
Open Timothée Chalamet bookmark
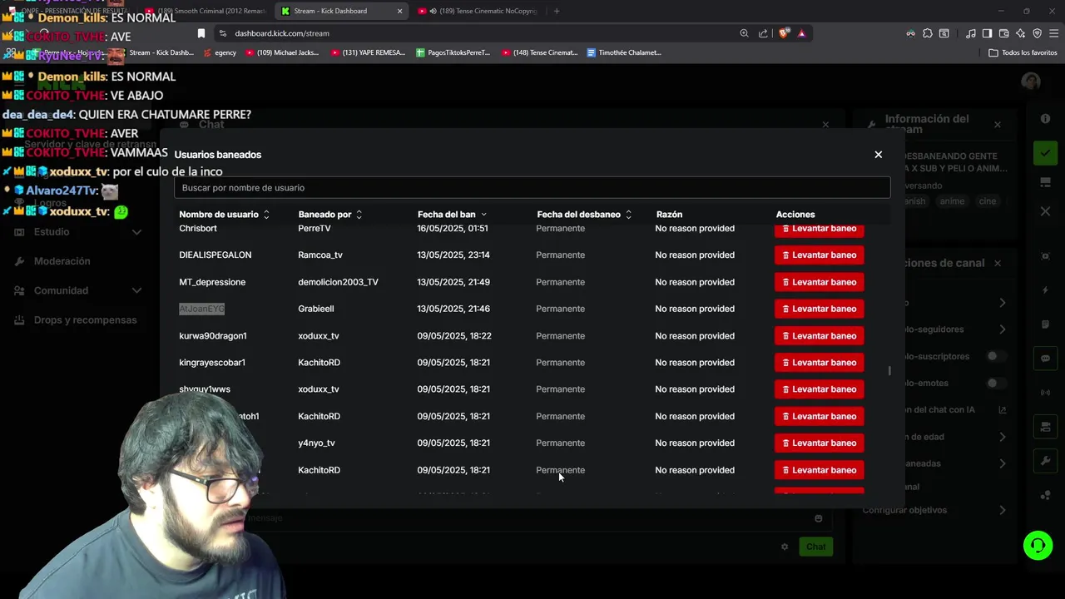624,52
